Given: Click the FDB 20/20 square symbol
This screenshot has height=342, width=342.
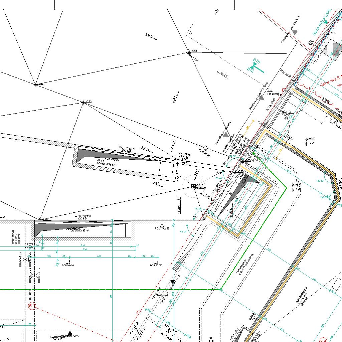Looking at the screenshot, I should pos(206,148).
